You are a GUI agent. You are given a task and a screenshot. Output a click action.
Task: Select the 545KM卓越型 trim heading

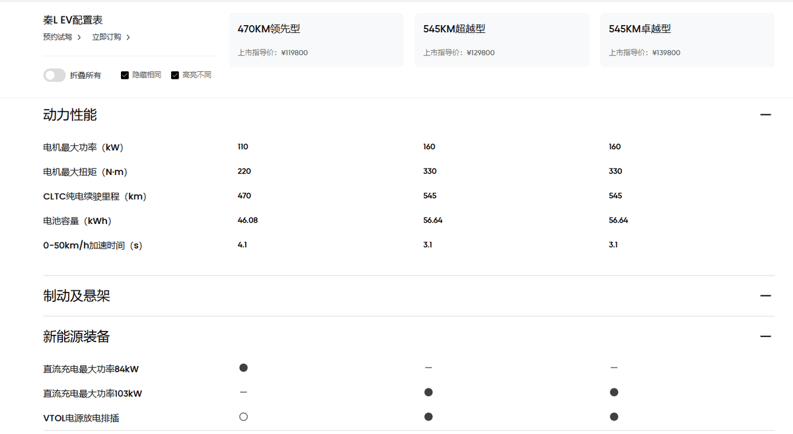640,29
